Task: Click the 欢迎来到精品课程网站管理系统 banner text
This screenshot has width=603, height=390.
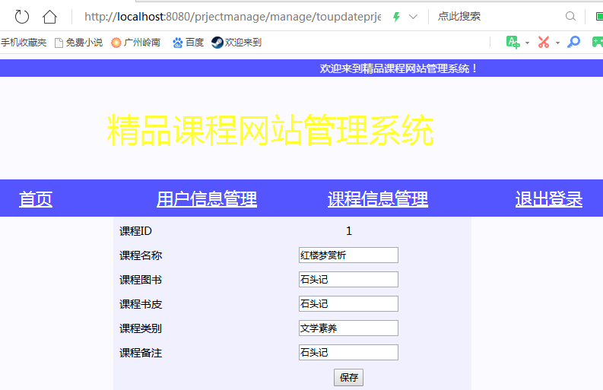Action: click(x=398, y=68)
